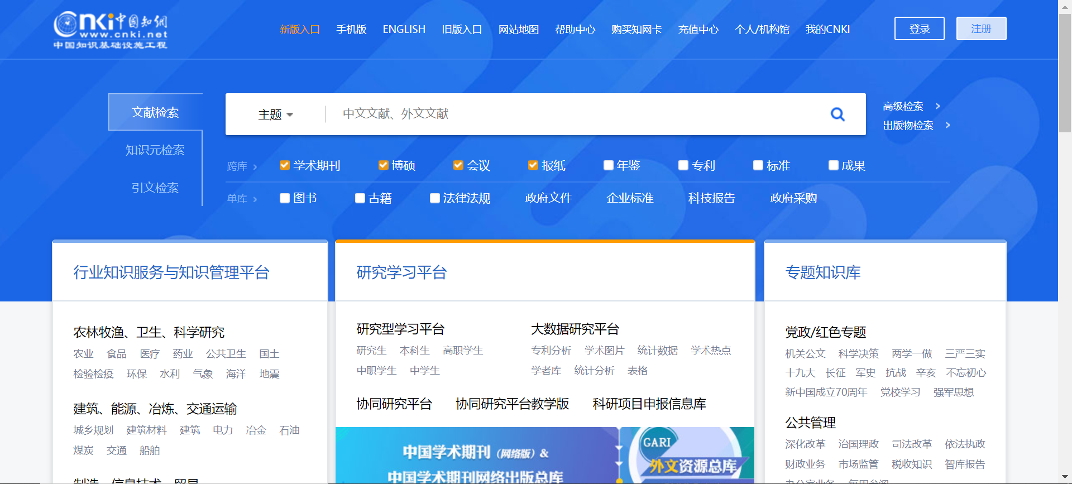Open 行业知识服务与知识管理平台 heading
Image resolution: width=1072 pixels, height=484 pixels.
171,272
